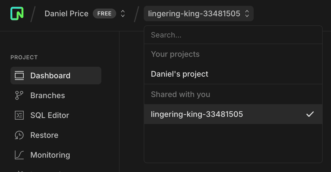Open Branches using its branch icon
331x172 pixels.
19,95
